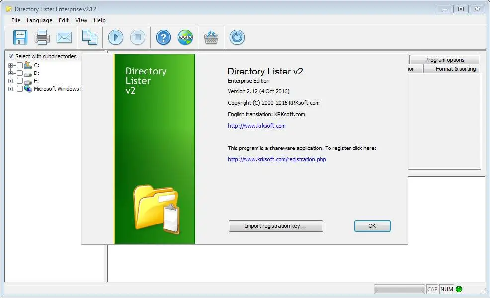Open the File menu
The height and width of the screenshot is (298, 490).
click(15, 20)
